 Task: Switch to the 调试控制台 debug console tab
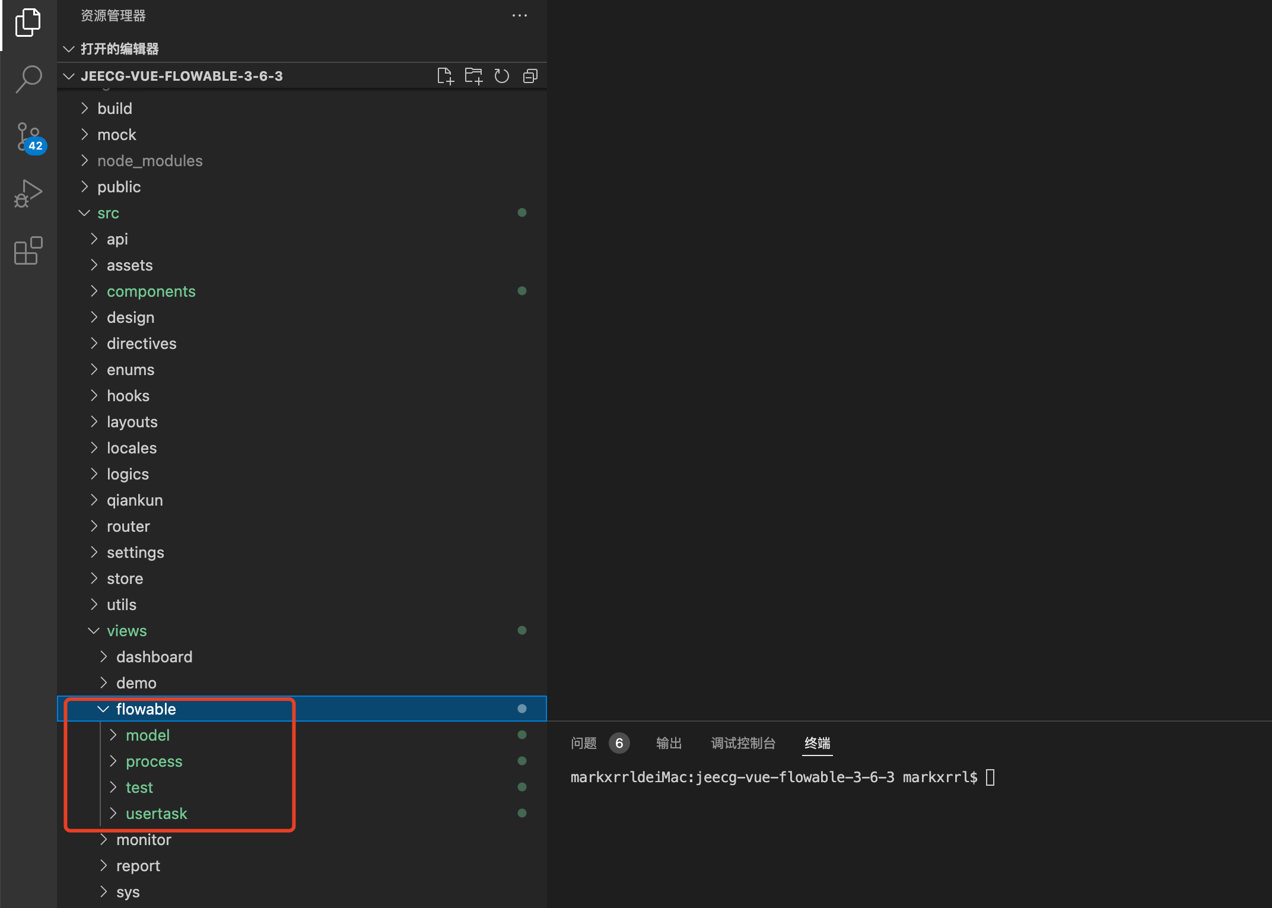coord(743,743)
